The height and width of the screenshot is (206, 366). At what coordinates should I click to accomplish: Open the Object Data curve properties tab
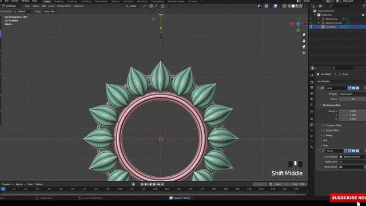coord(312,141)
